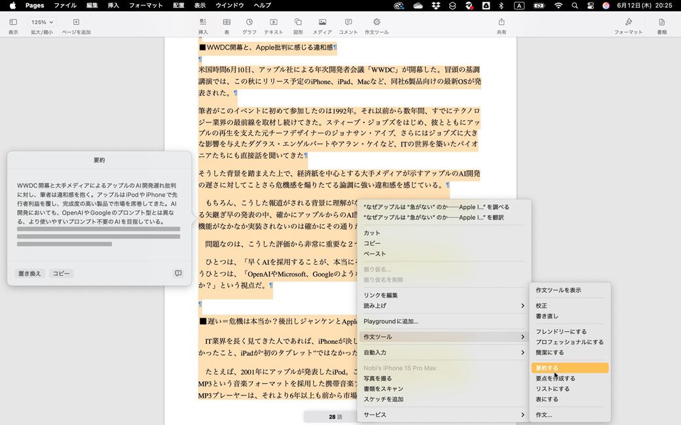
Task: Open the フォーマット menu in menu bar
Action: [x=146, y=6]
